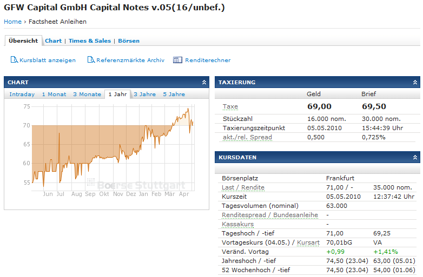Show the 1 Monat chart range
This screenshot has height=277, width=423.
pos(54,94)
